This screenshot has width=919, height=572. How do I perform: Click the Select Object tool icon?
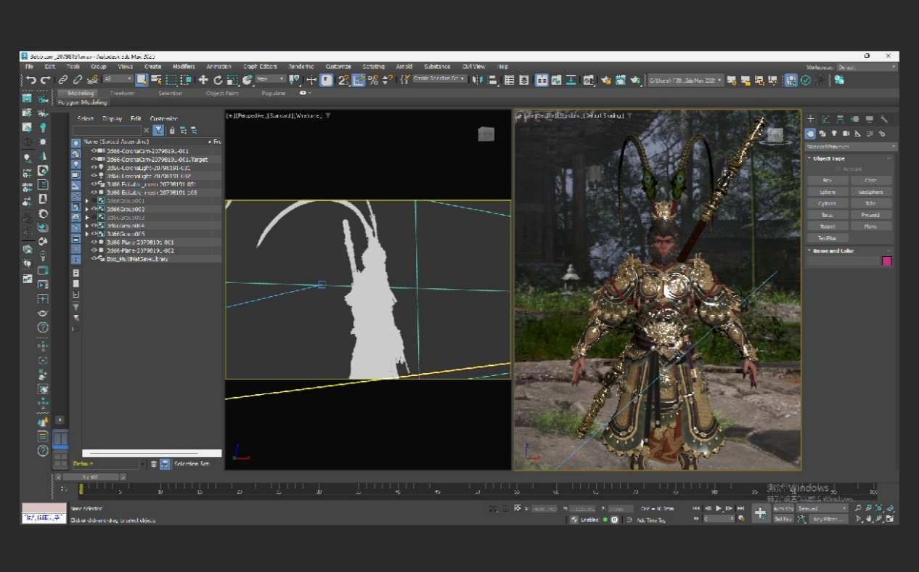pyautogui.click(x=142, y=80)
